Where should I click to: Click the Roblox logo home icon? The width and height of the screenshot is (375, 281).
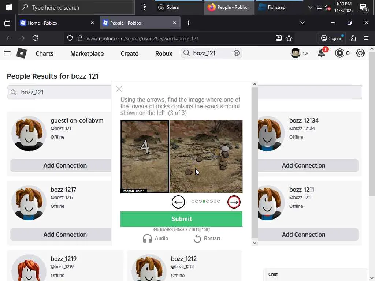[x=21, y=53]
